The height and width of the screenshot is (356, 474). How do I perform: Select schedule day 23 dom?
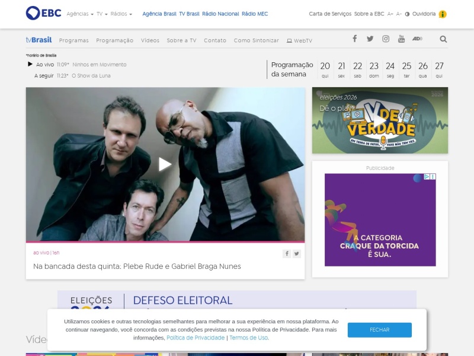tap(374, 70)
